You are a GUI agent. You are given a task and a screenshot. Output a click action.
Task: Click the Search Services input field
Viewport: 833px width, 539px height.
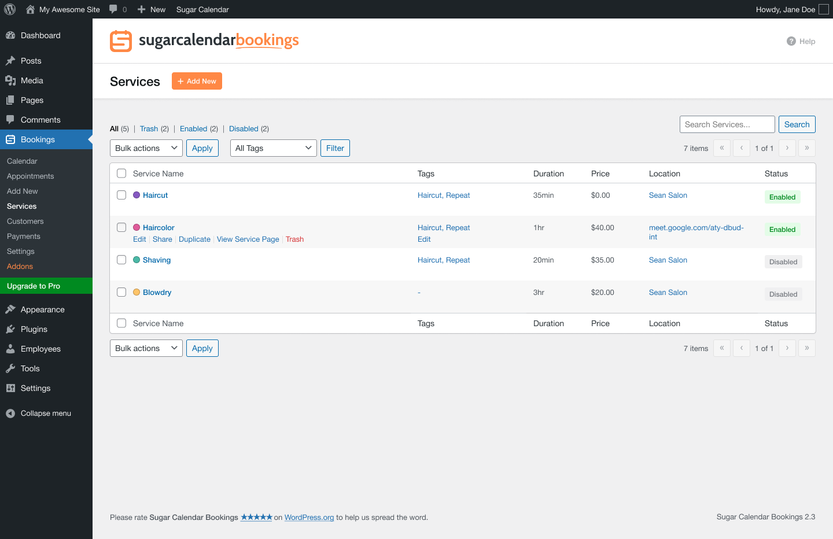(x=727, y=124)
